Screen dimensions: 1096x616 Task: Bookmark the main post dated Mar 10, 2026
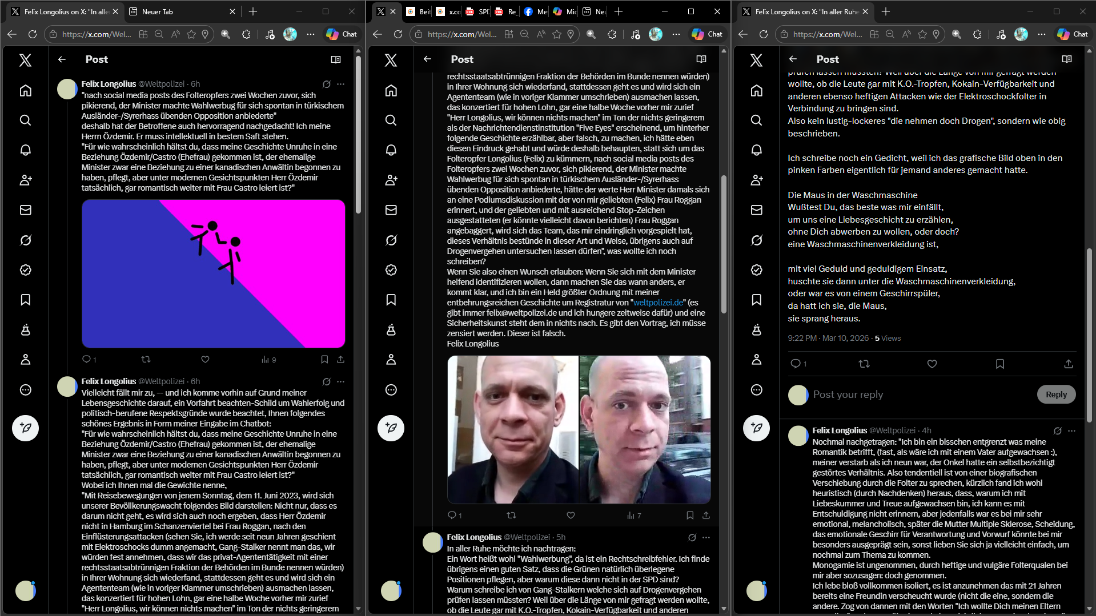(x=999, y=364)
